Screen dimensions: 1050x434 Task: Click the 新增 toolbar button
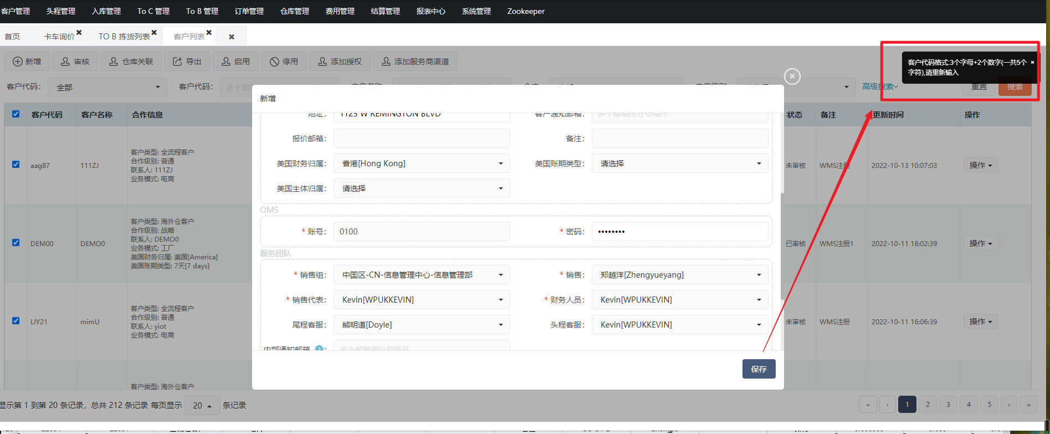click(x=27, y=62)
